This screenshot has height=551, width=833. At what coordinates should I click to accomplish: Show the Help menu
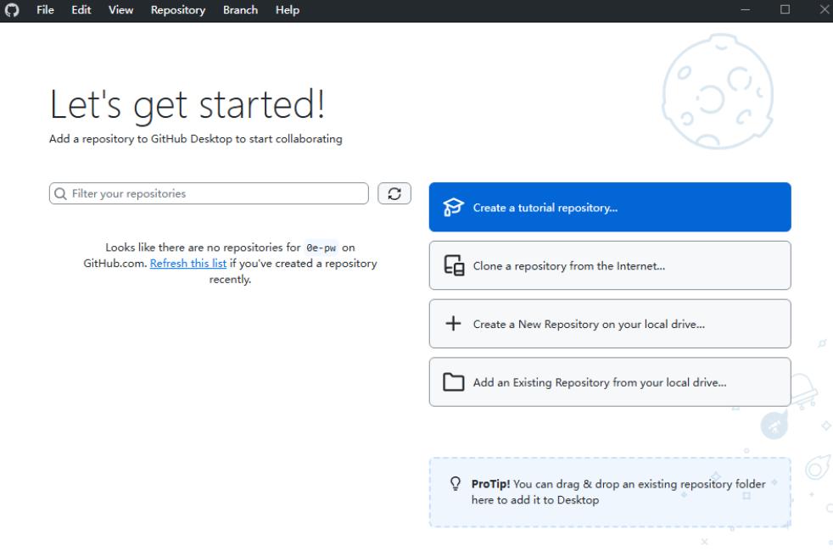pyautogui.click(x=288, y=10)
